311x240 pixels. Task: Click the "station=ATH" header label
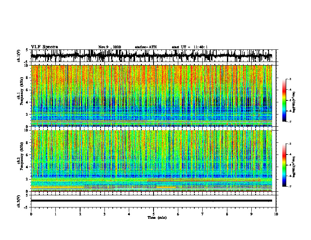(146, 47)
